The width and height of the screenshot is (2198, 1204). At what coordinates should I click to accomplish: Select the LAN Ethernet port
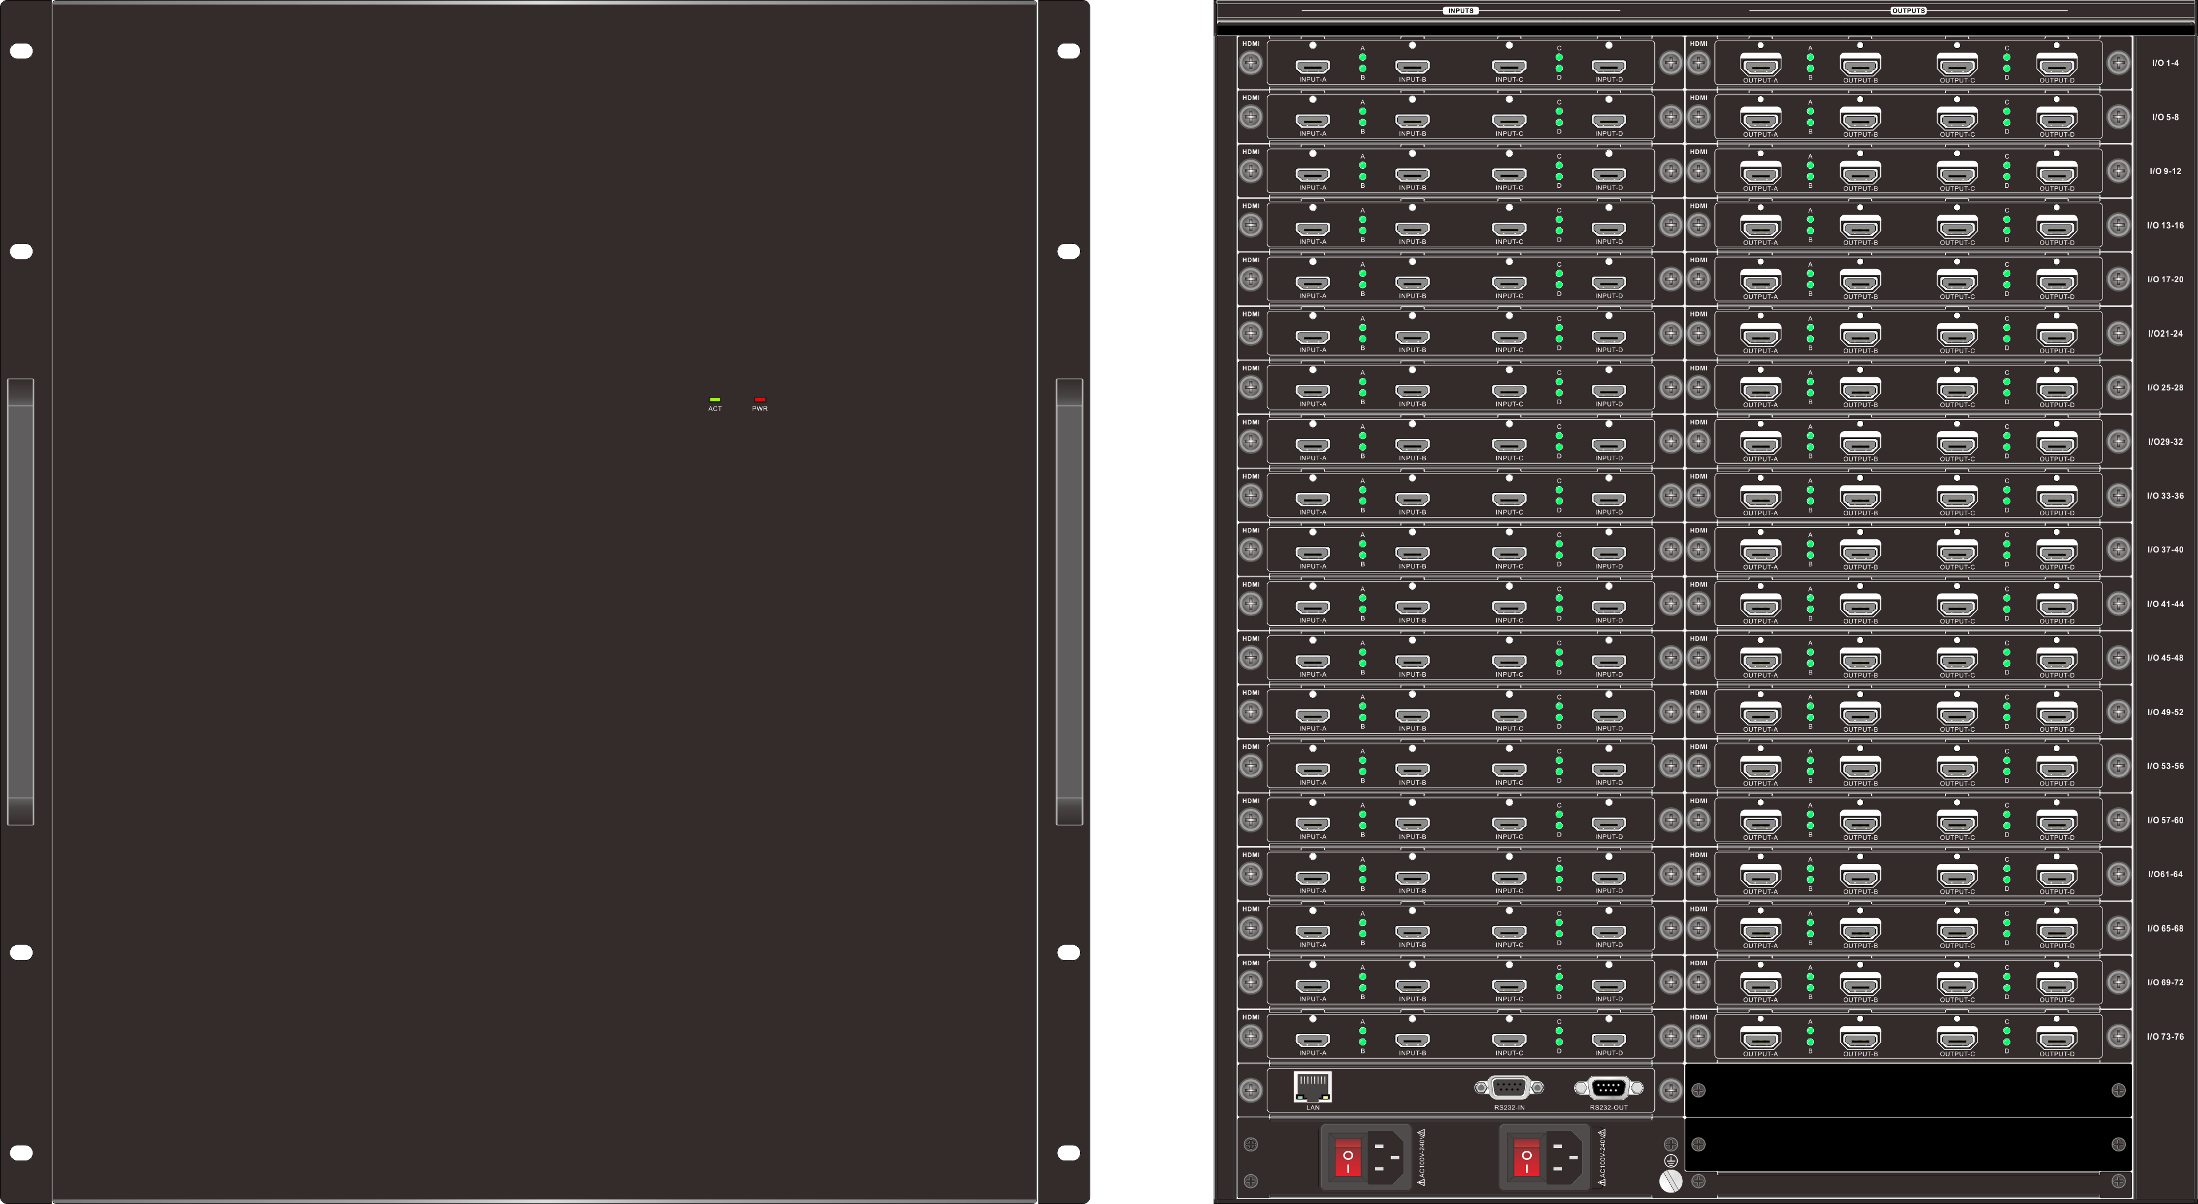1313,1087
